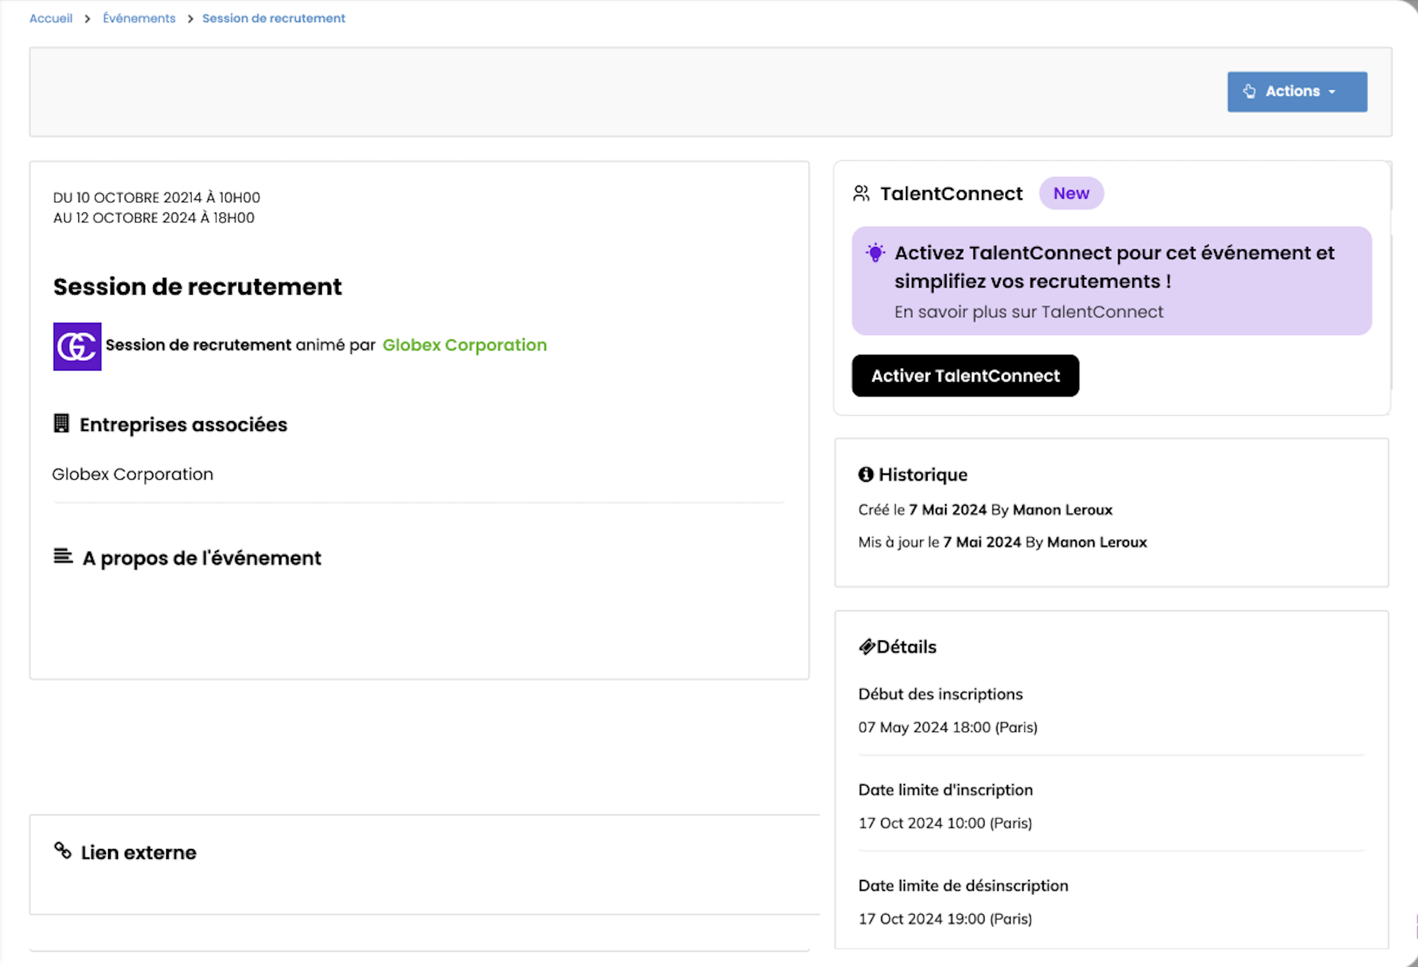The image size is (1418, 967).
Task: Click the text lines icon beside A propos
Action: click(62, 556)
